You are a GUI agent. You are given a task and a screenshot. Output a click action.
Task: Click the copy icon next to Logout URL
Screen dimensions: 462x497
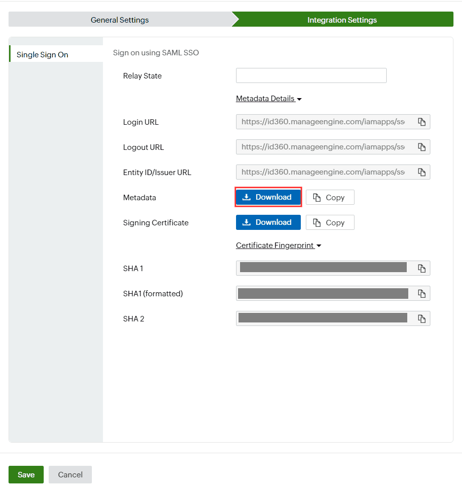(x=422, y=146)
